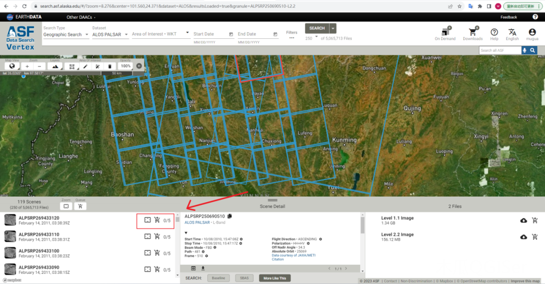Open the browse image viewer icon
Image resolution: width=545 pixels, height=284 pixels.
pyautogui.click(x=193, y=268)
